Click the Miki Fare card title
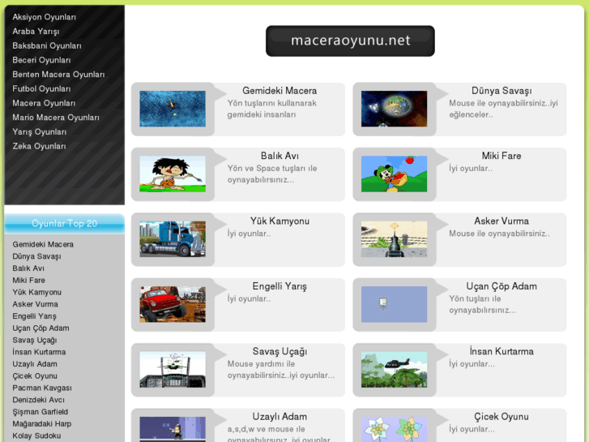589x442 pixels. coord(502,156)
